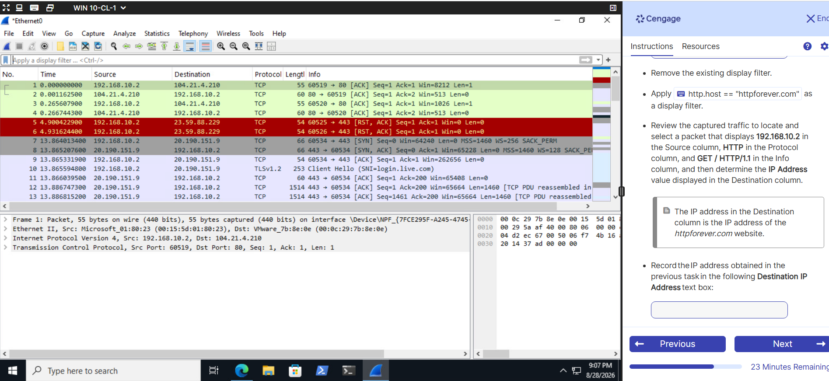Reload this capture file
This screenshot has height=381, width=829.
98,46
